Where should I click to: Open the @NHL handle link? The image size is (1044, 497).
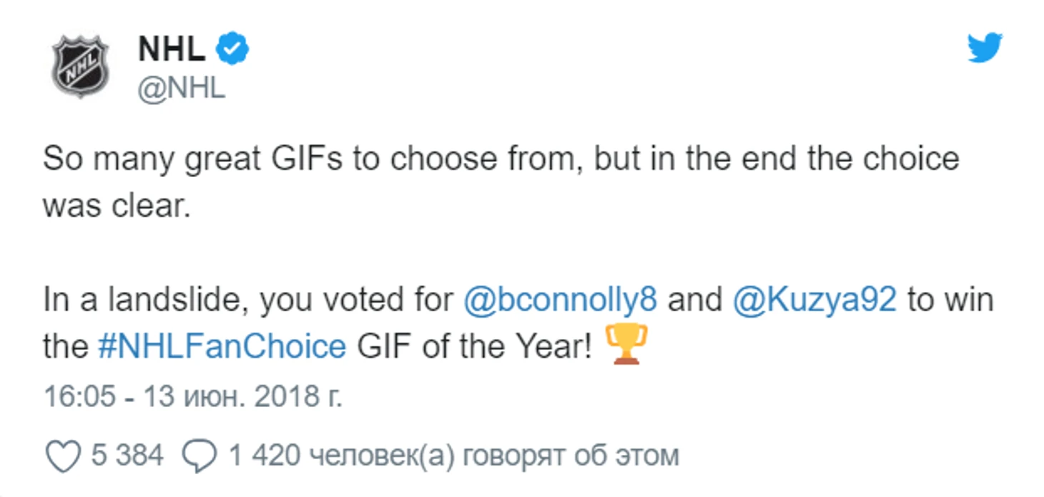(180, 89)
